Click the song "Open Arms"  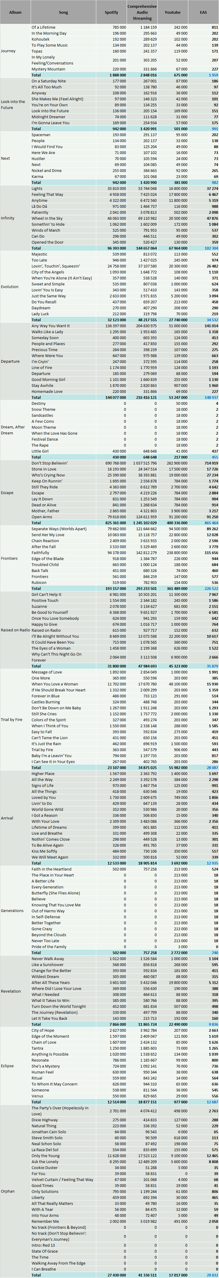pos(42,516)
